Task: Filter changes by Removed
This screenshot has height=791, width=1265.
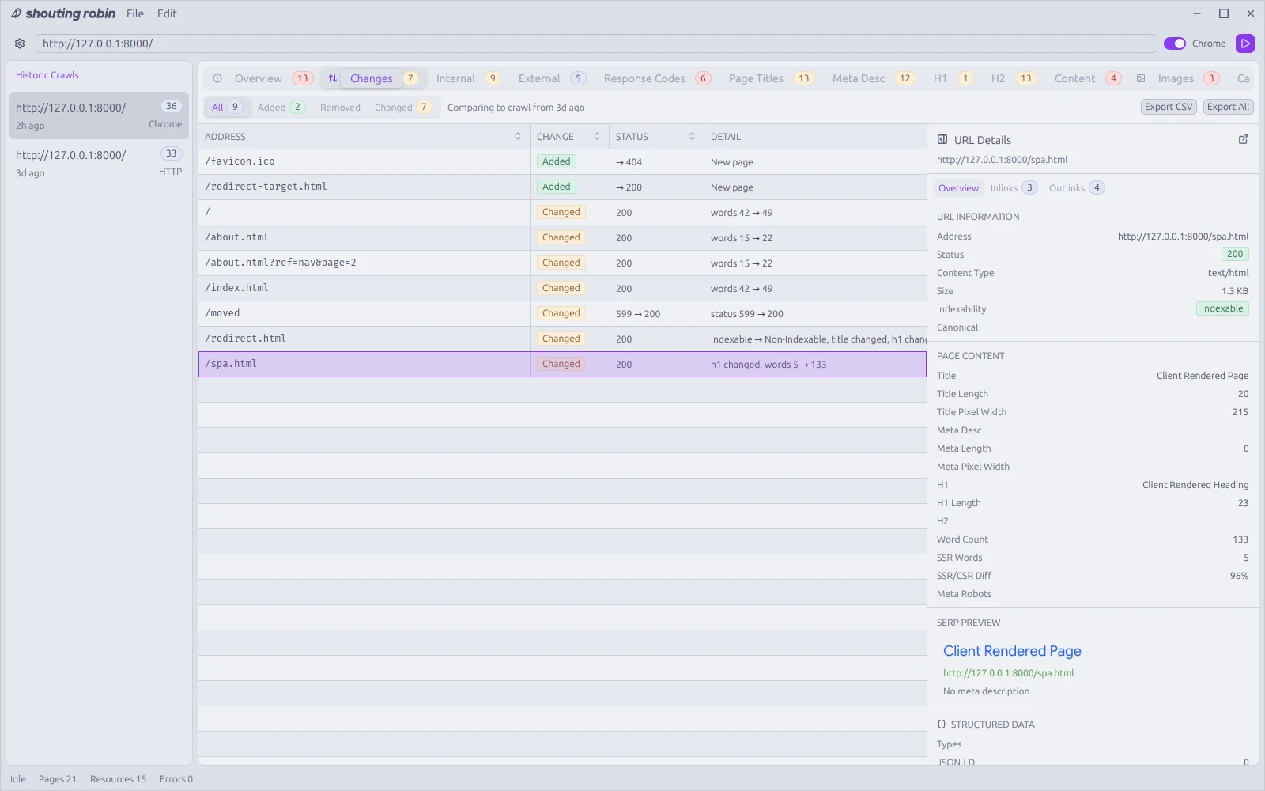Action: (x=340, y=107)
